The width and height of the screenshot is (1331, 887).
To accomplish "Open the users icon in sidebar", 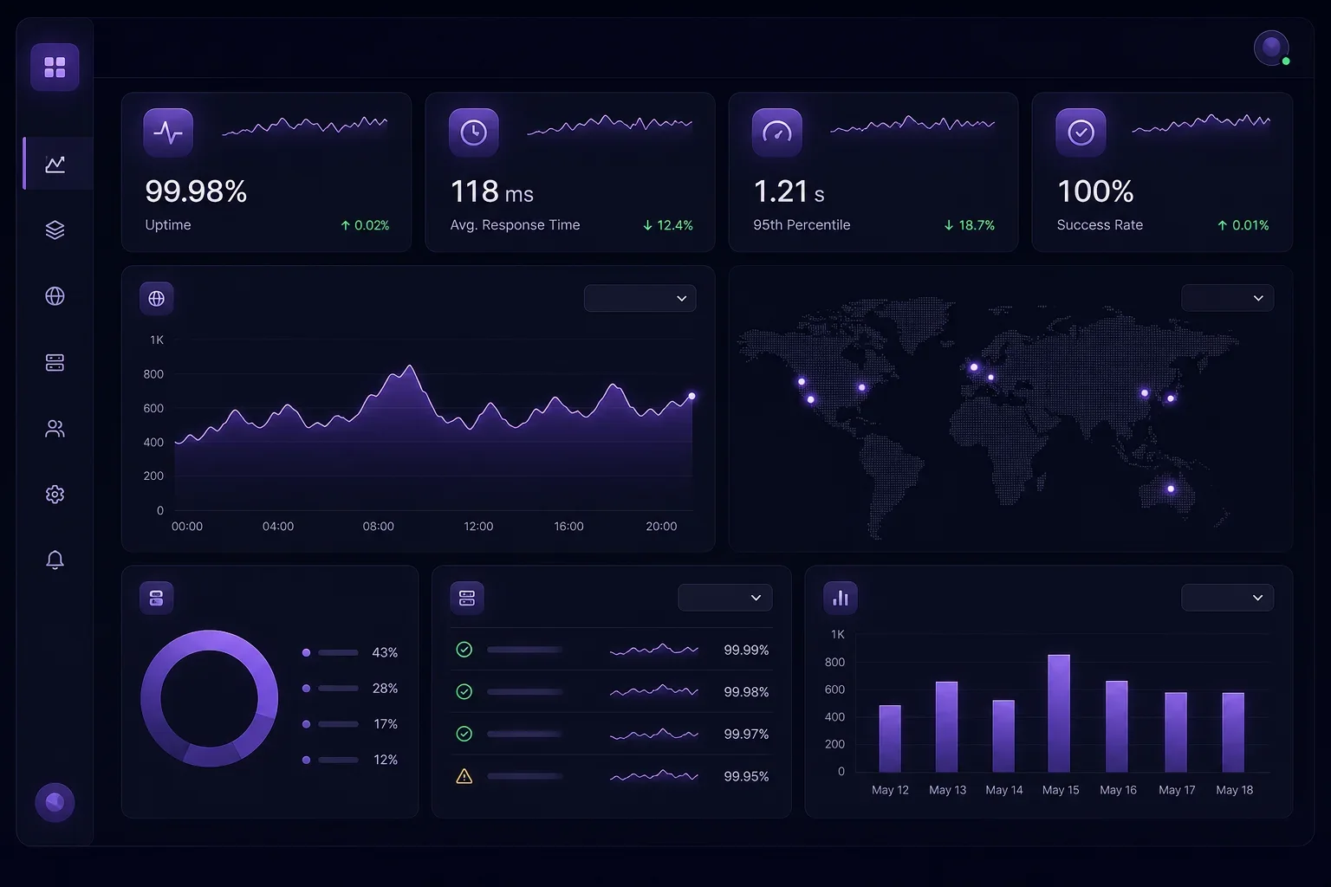I will [x=55, y=429].
